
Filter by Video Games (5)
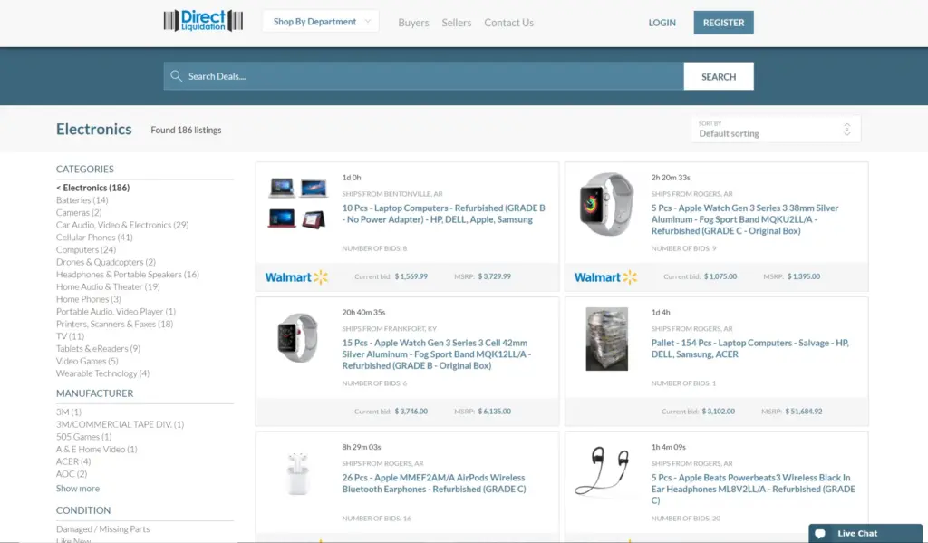[x=87, y=361]
